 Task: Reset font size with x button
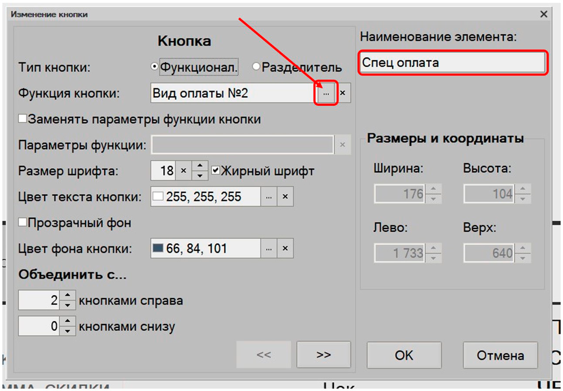(183, 170)
